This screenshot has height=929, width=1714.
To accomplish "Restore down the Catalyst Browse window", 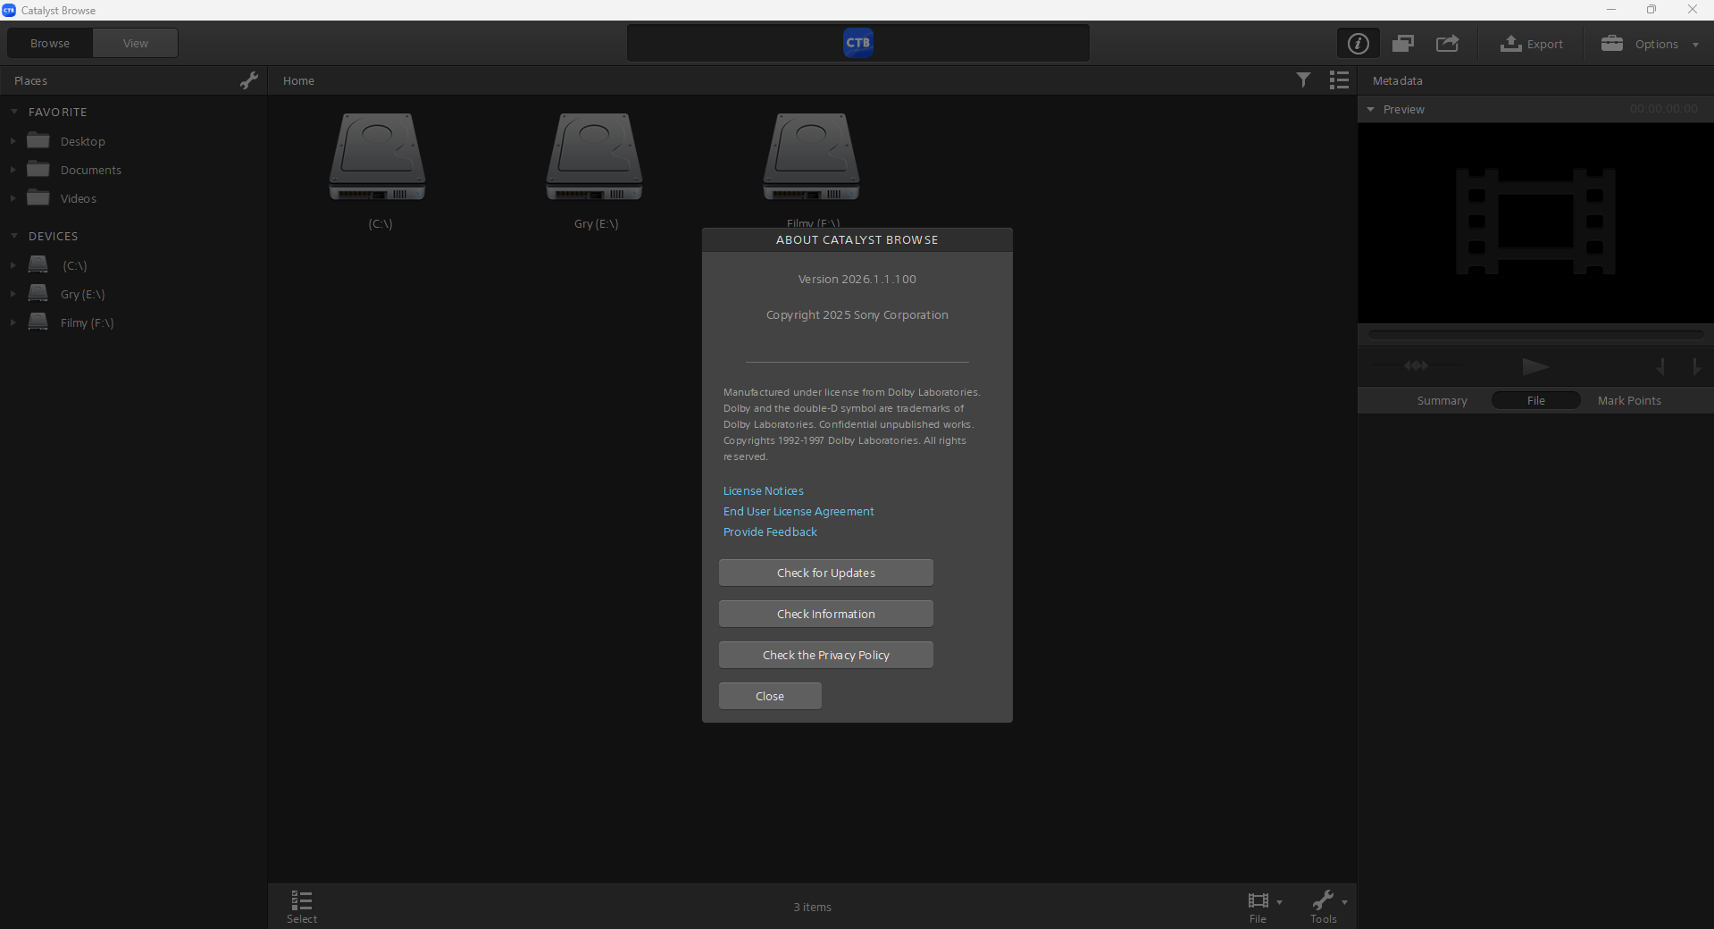I will (x=1651, y=10).
